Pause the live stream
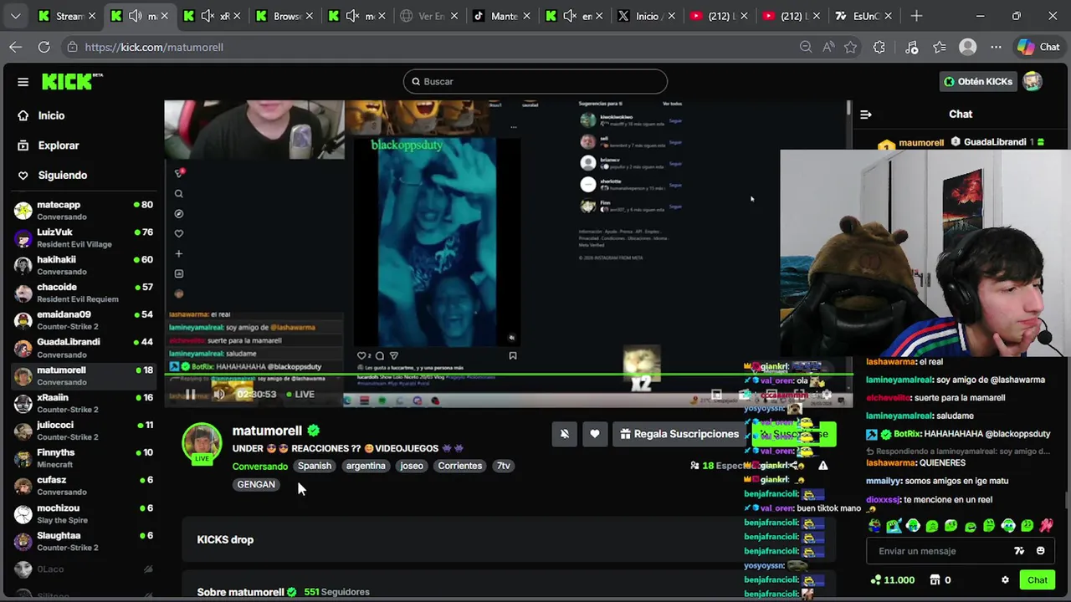This screenshot has height=602, width=1071. [191, 395]
